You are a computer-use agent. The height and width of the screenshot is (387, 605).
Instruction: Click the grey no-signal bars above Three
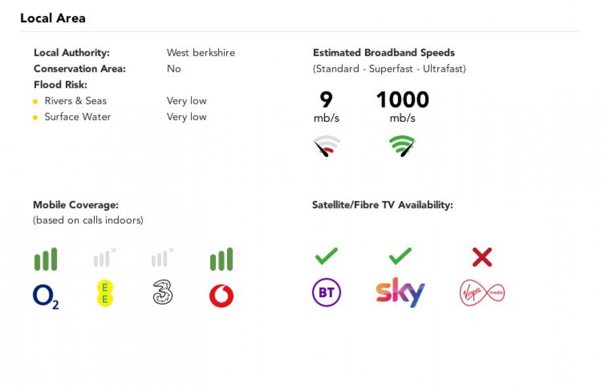(163, 258)
